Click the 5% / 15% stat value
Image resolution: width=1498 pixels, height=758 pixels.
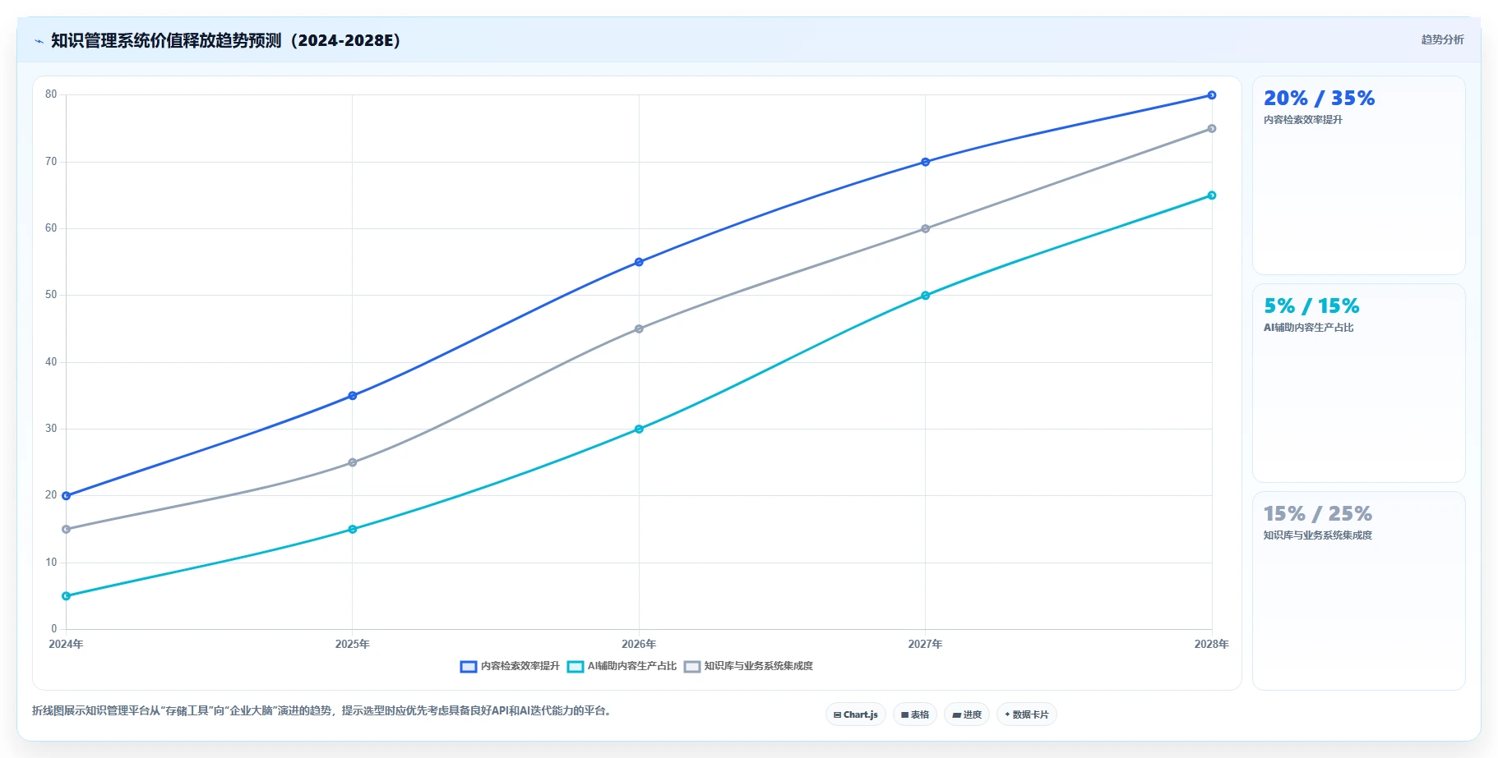point(1311,306)
